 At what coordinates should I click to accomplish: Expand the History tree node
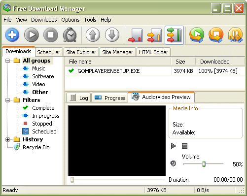click(x=7, y=139)
